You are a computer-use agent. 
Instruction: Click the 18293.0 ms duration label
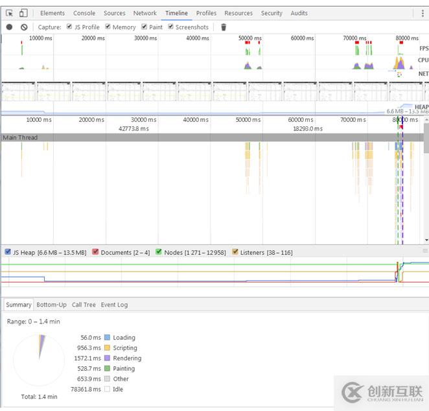point(308,128)
